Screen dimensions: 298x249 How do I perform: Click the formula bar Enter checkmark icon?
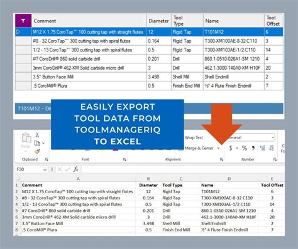click(67, 169)
